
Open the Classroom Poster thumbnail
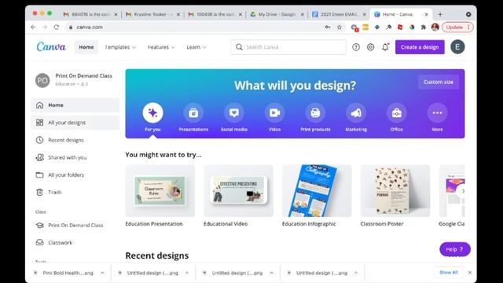[x=395, y=191]
